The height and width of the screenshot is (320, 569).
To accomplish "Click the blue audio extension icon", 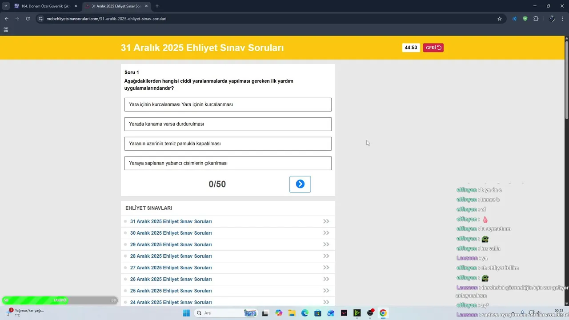I will [x=514, y=19].
